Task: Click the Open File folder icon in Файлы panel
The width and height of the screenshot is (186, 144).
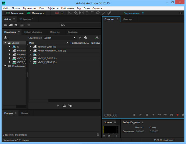Action: click(6, 25)
